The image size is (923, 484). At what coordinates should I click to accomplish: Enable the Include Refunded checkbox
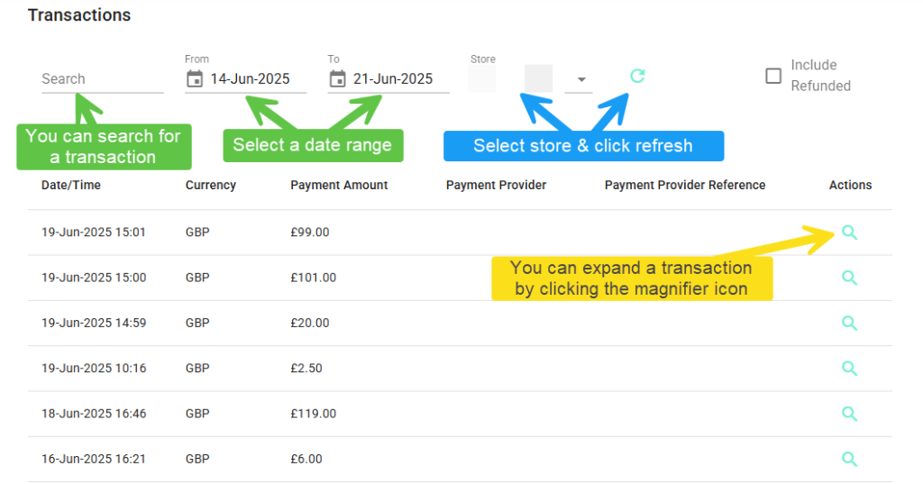[772, 76]
